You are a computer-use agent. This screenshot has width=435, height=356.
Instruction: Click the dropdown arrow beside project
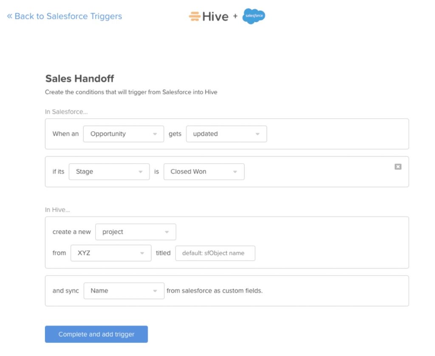(167, 232)
